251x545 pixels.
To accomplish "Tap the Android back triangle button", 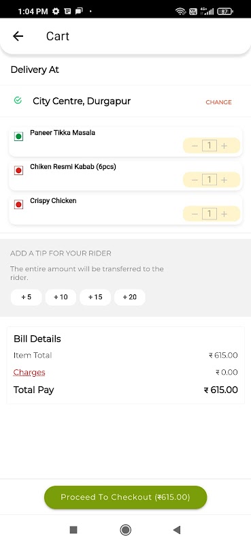I will pyautogui.click(x=177, y=530).
